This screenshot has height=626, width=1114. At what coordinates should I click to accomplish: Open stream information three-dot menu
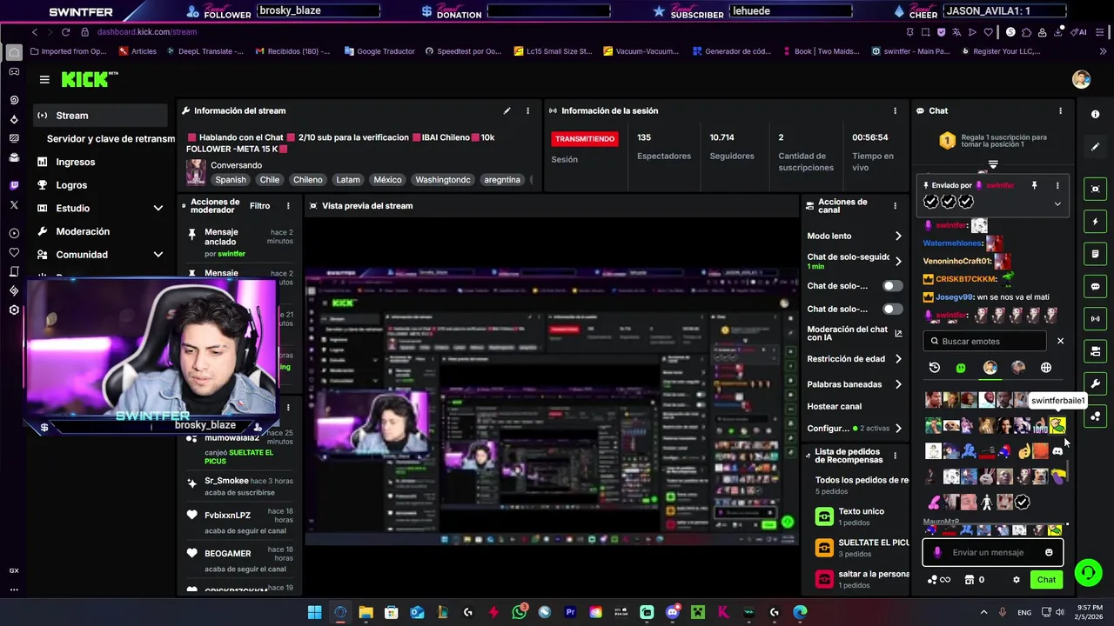[x=527, y=110]
